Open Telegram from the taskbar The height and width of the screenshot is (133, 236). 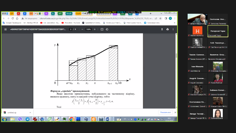27,119
